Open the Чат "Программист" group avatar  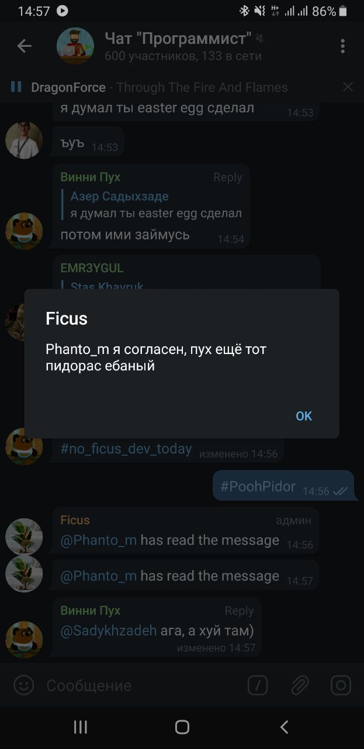[75, 46]
